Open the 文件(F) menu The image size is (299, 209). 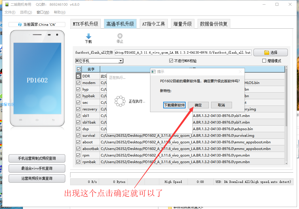pos(10,12)
